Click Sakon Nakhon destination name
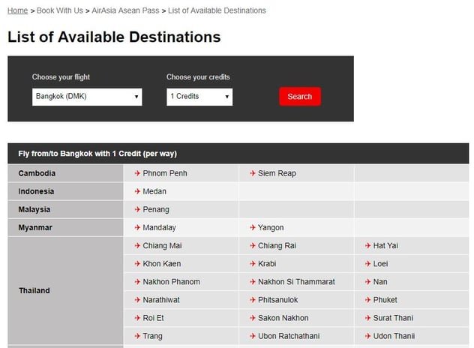This screenshot has width=474, height=348. point(283,318)
